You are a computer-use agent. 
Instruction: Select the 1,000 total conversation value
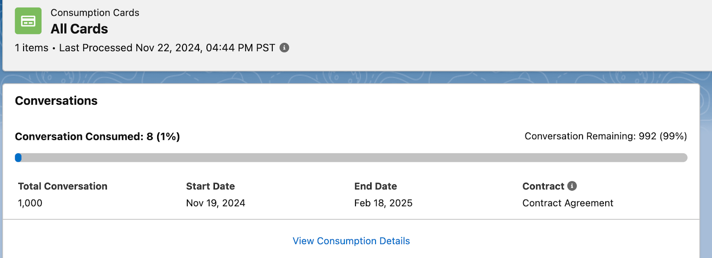[30, 203]
